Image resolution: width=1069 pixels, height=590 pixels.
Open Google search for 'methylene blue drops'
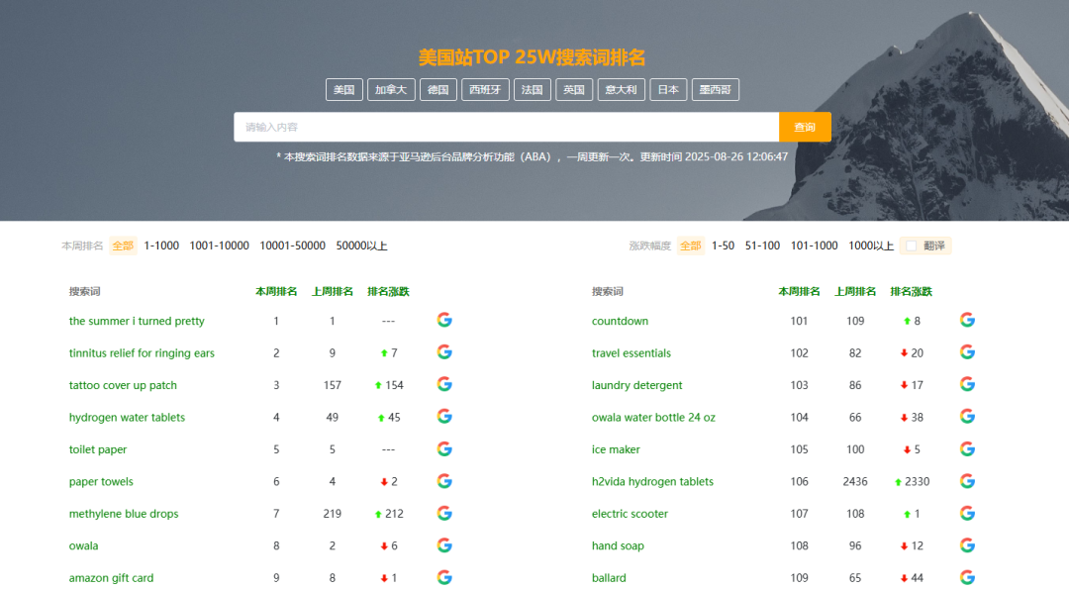[444, 513]
